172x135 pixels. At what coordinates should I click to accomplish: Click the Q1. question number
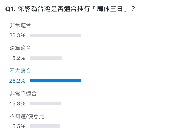[x=10, y=9]
